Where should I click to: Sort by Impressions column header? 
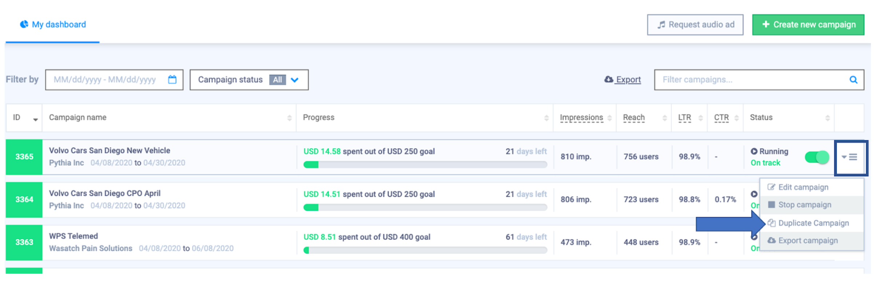click(582, 117)
